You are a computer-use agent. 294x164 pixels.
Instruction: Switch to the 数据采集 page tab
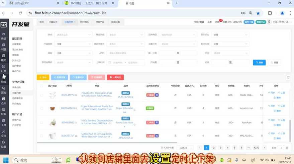(115, 22)
